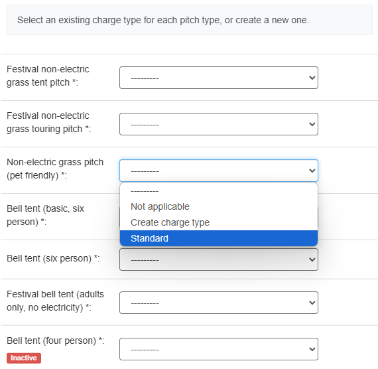Click the Festival non-electric grass touring pitch label

click(x=48, y=122)
